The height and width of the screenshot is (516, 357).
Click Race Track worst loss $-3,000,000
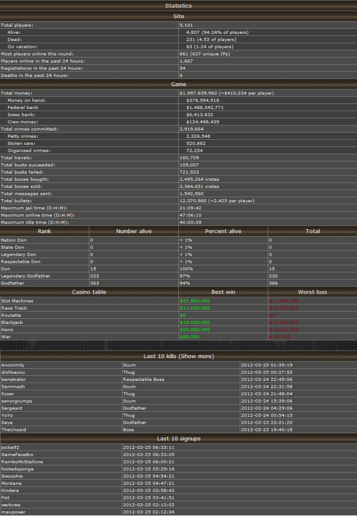(284, 308)
